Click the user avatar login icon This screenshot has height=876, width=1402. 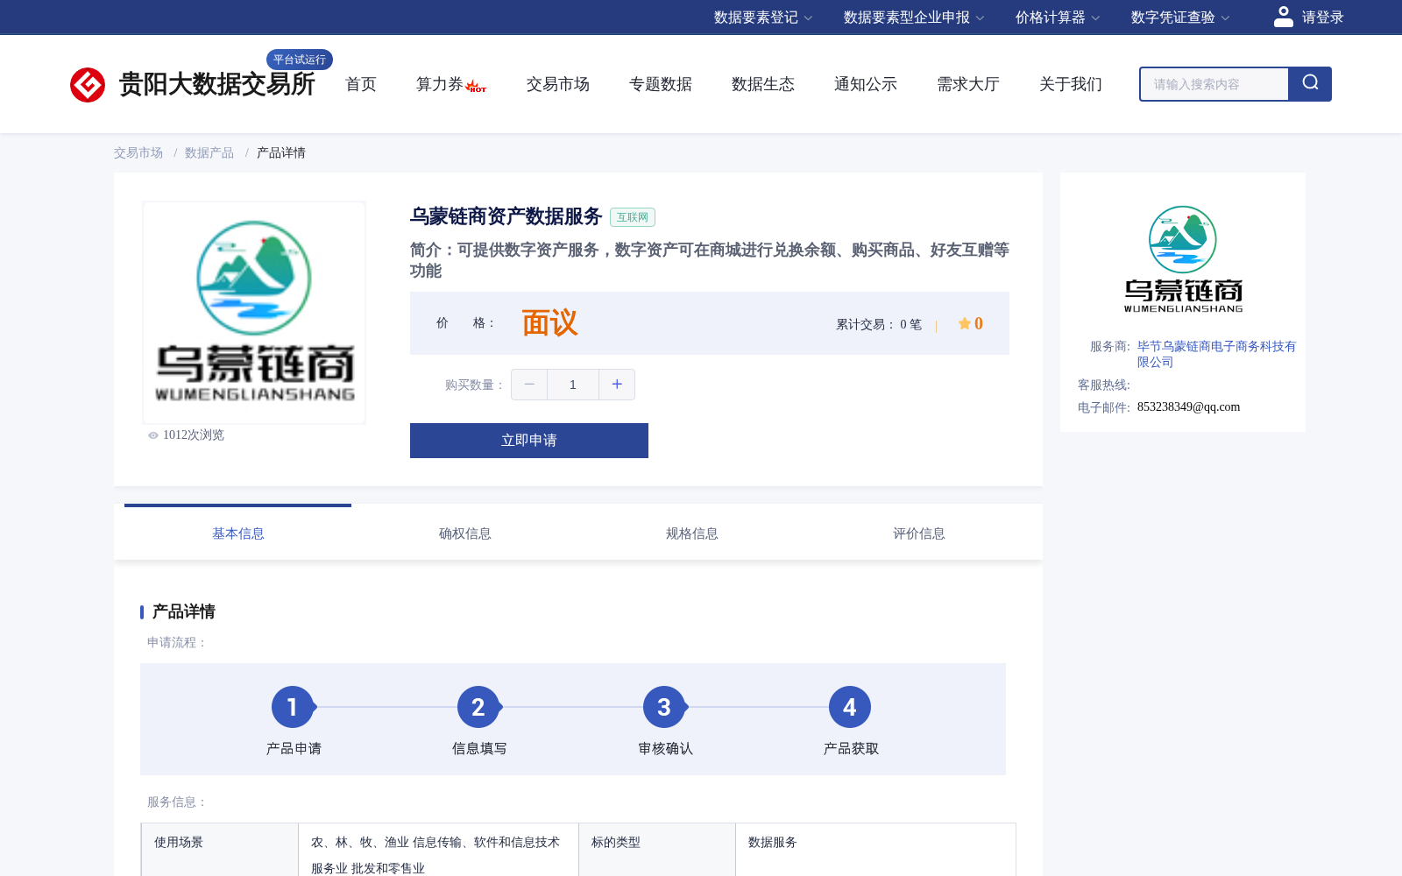pos(1283,17)
